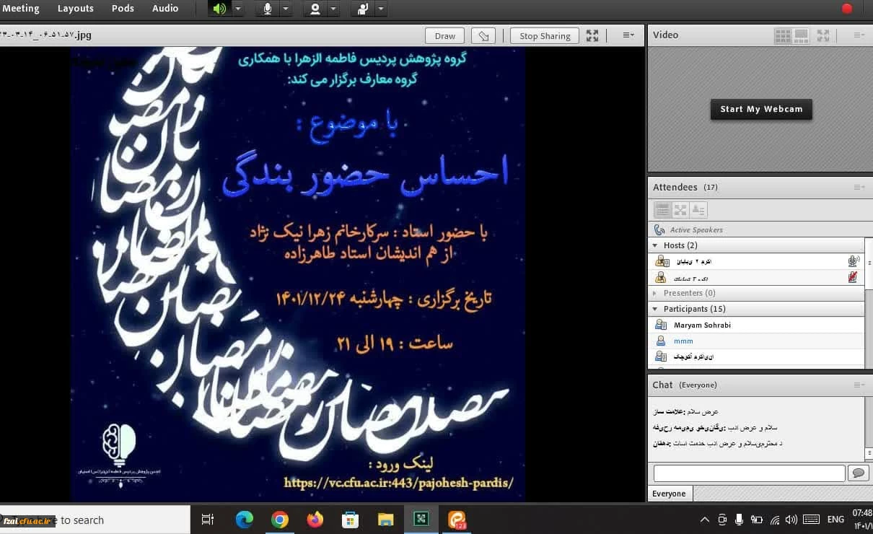Click the Start My Webcam button
Image resolution: width=873 pixels, height=534 pixels.
tap(761, 109)
